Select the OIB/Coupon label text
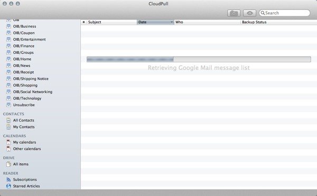This screenshot has width=317, height=196. point(24,33)
